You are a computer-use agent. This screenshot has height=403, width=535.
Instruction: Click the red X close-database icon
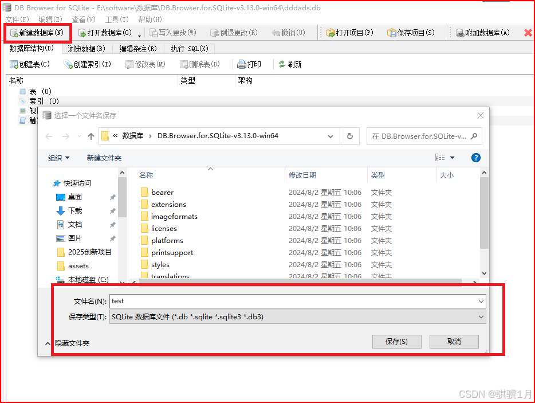528,33
